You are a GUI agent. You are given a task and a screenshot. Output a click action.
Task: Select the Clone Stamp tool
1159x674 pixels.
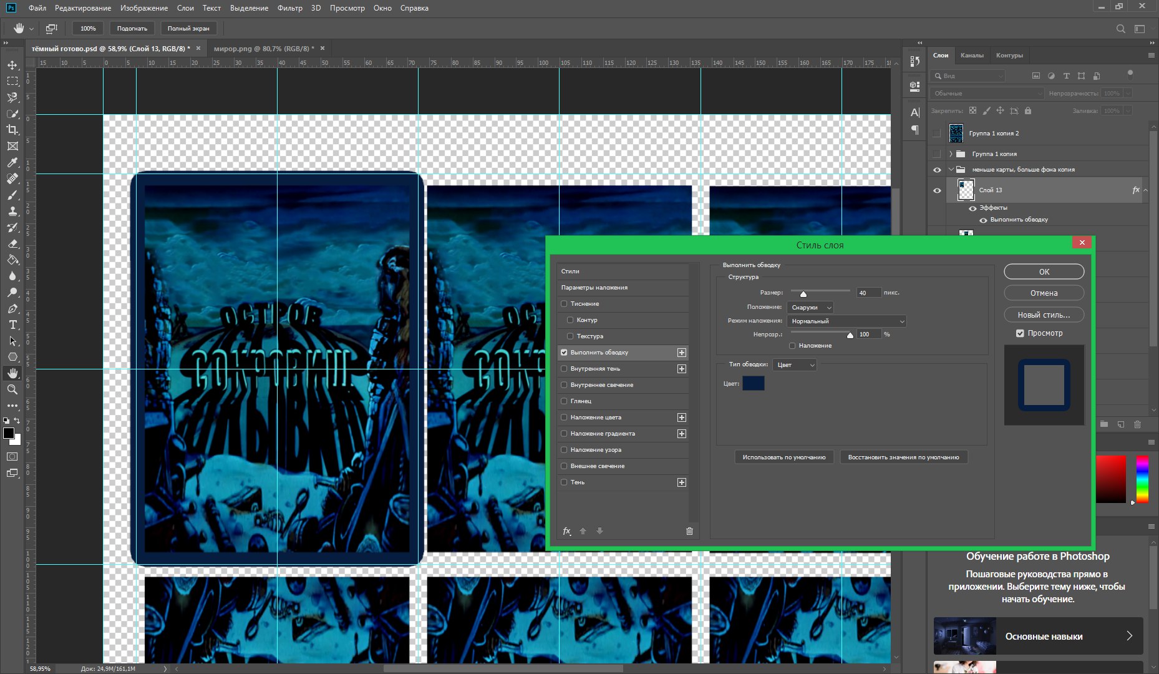[12, 211]
